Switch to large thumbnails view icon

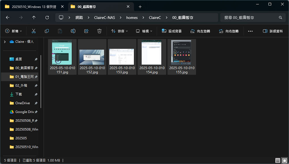pyautogui.click(x=285, y=160)
